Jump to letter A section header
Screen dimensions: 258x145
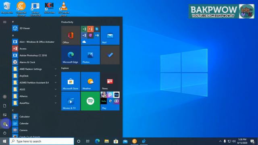tap(13, 35)
